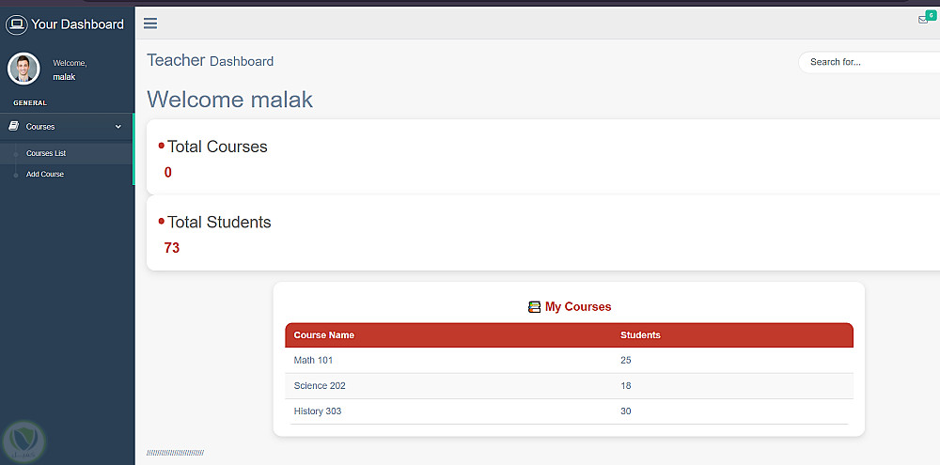The width and height of the screenshot is (940, 465).
Task: Open the Courses sidebar menu
Action: [x=40, y=127]
